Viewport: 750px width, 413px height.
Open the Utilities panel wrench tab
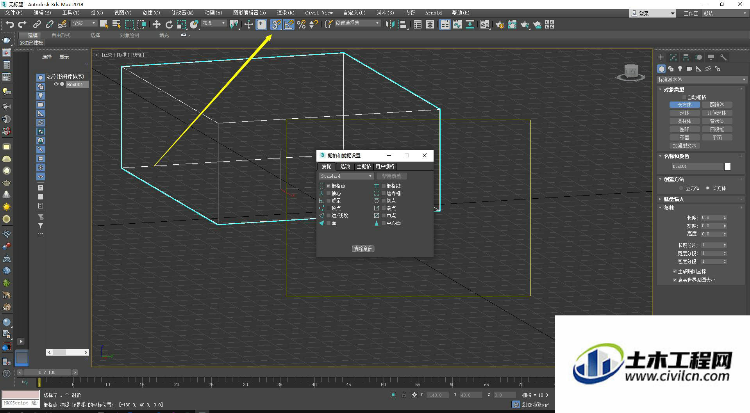(x=723, y=57)
